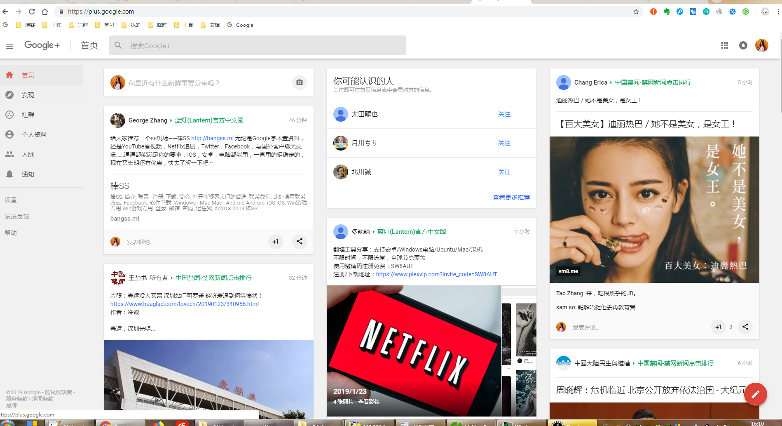Open the 临时 bookmark folder
Screen dimensions: 782x426
click(157, 25)
